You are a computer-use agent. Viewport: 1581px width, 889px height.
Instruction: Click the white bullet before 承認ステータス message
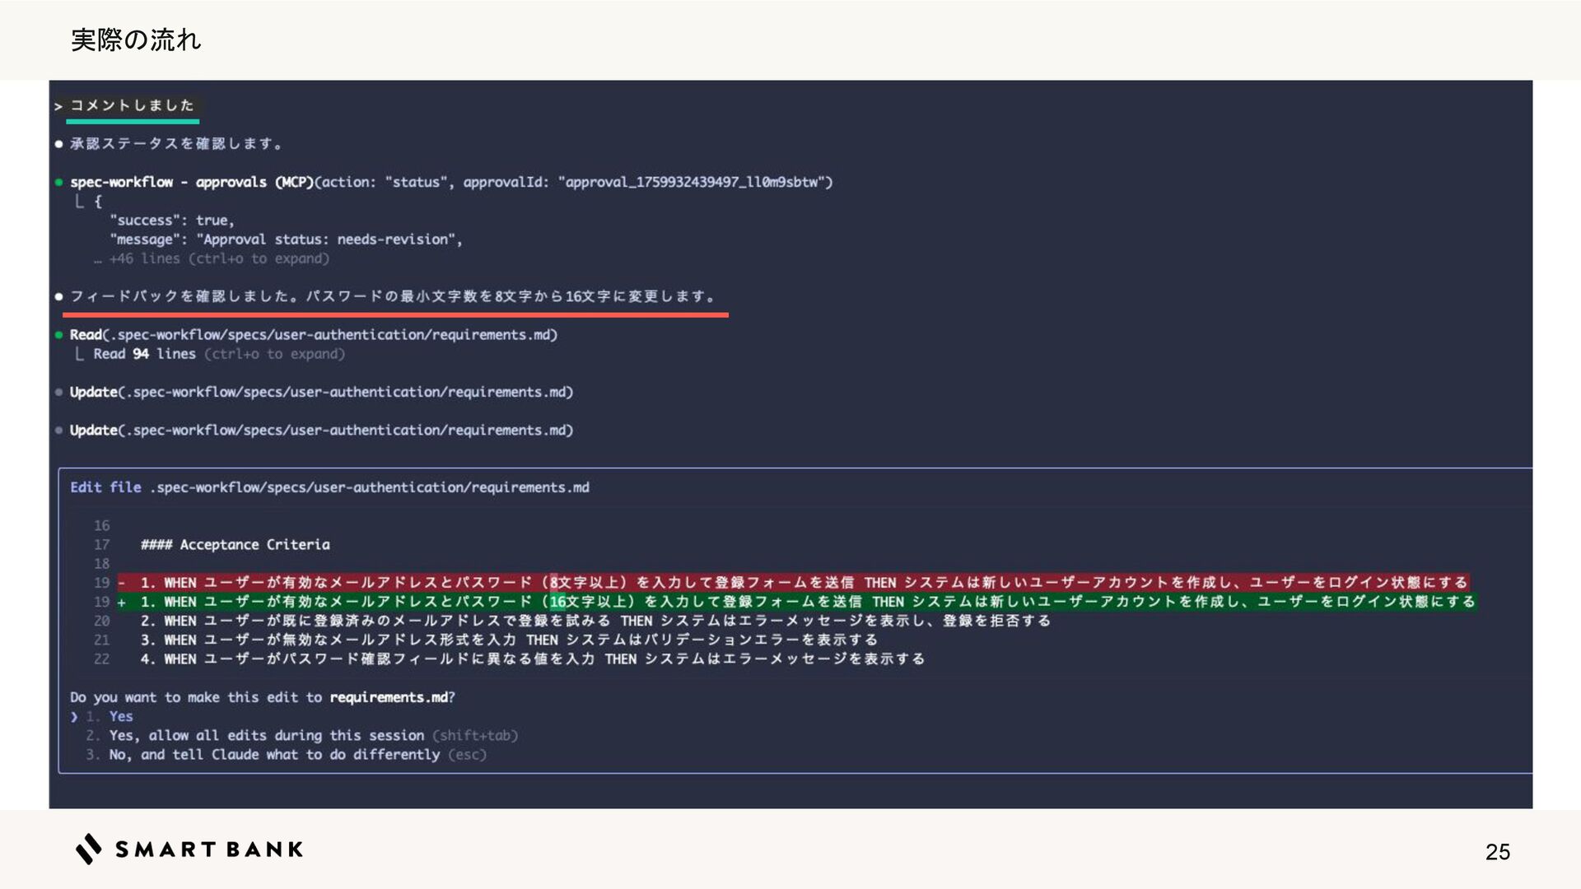tap(59, 144)
